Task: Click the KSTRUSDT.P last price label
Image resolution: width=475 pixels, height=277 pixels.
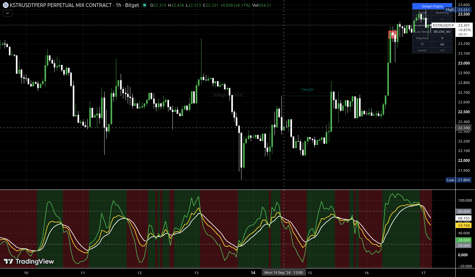Action: coord(443,25)
